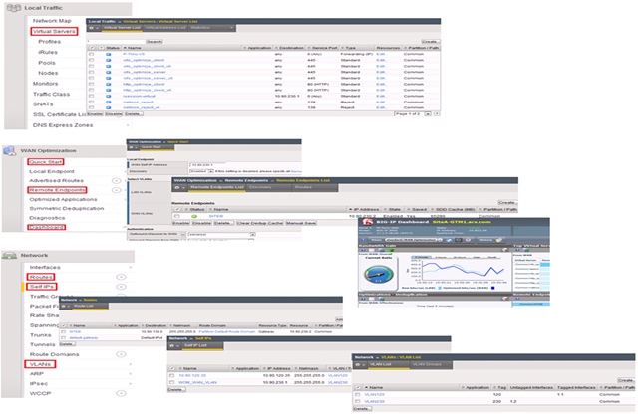638x414 pixels.
Task: Tick checkbox for SITEB remote endpoint
Action: click(177, 216)
